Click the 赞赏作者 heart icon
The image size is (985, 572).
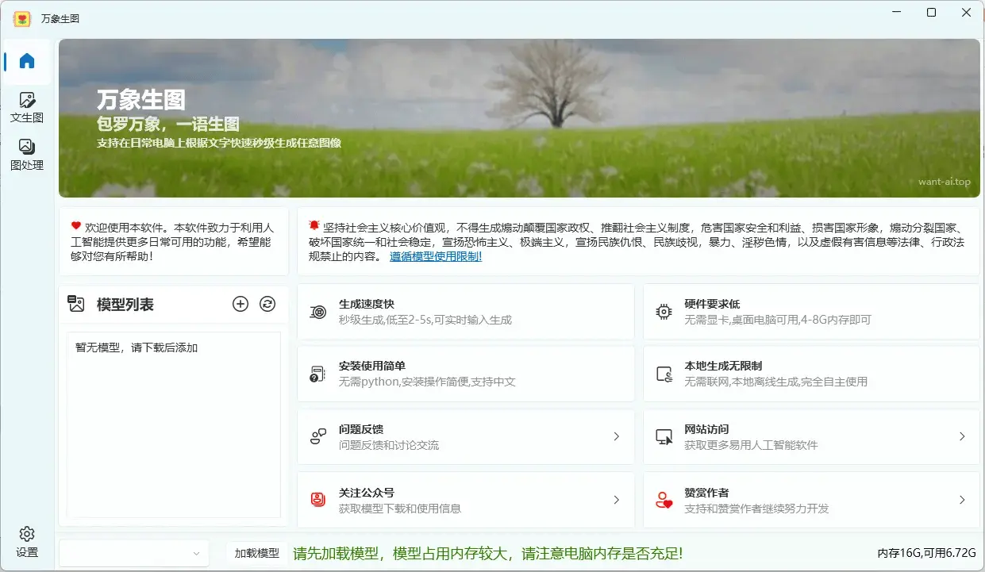pyautogui.click(x=664, y=500)
